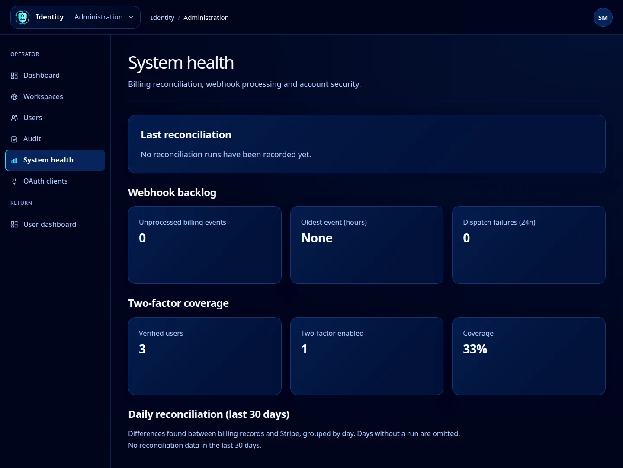Click the Workspaces globe icon
This screenshot has height=468, width=623.
14,97
